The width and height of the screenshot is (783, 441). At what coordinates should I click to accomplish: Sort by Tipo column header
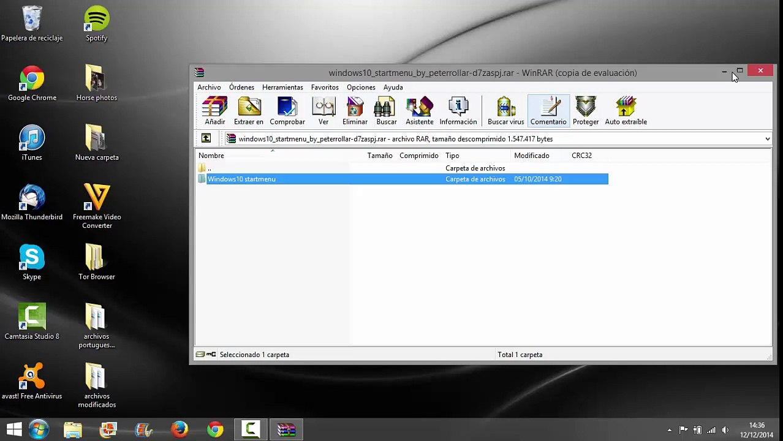pyautogui.click(x=452, y=156)
